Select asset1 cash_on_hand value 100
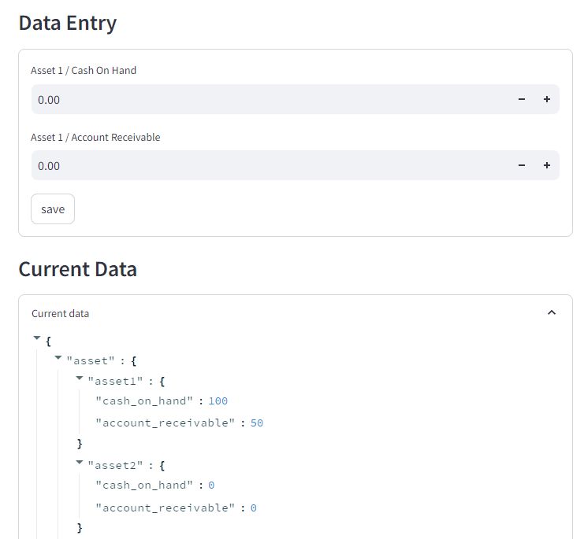The height and width of the screenshot is (539, 584). pyautogui.click(x=218, y=401)
